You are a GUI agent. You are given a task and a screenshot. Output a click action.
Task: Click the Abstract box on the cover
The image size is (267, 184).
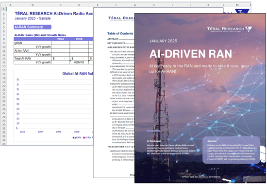click(232, 150)
